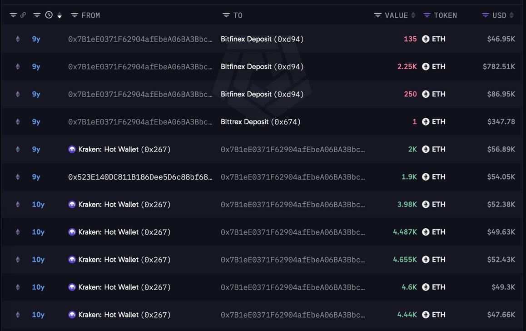Click the clock icon in the header
The image size is (526, 331).
click(x=49, y=15)
